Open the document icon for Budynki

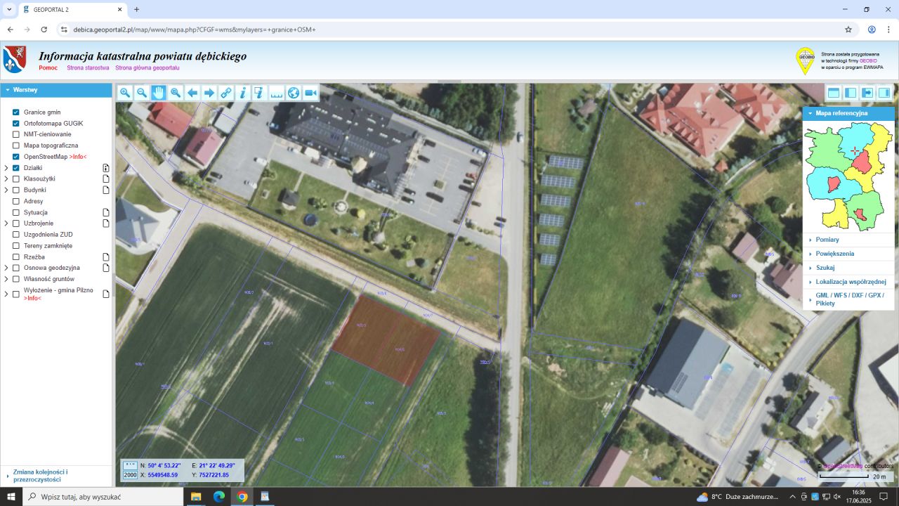106,190
